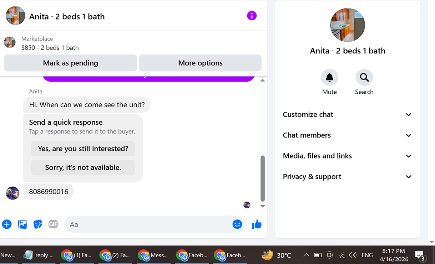The image size is (435, 264).
Task: Send quick reply "Sorry, it's not available."
Action: (x=83, y=167)
